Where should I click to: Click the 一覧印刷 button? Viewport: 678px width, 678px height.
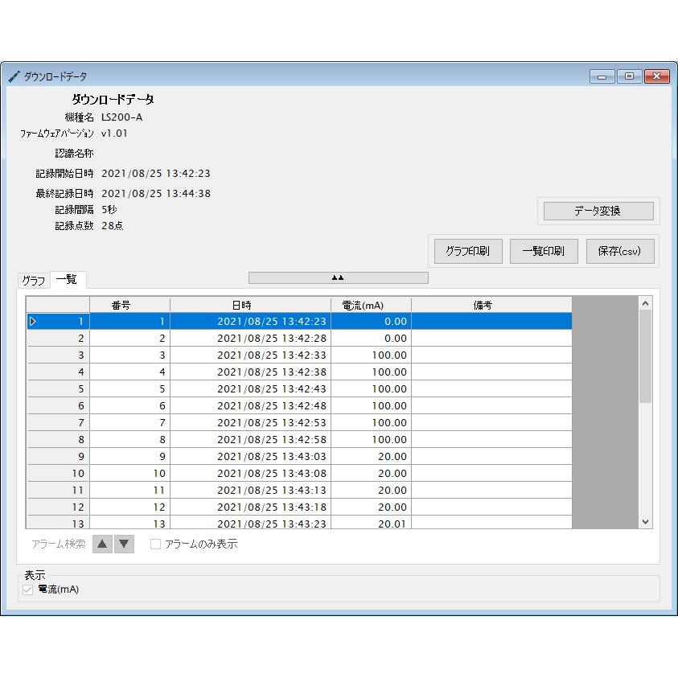pyautogui.click(x=544, y=251)
